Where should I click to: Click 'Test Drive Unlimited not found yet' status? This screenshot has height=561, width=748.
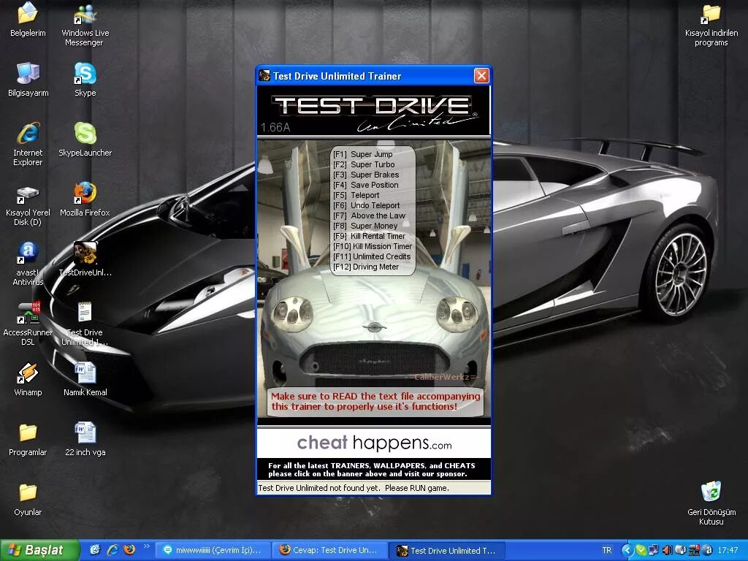pos(354,488)
